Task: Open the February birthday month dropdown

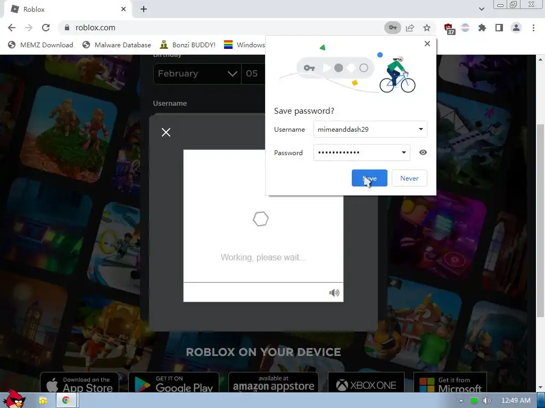Action: 197,73
